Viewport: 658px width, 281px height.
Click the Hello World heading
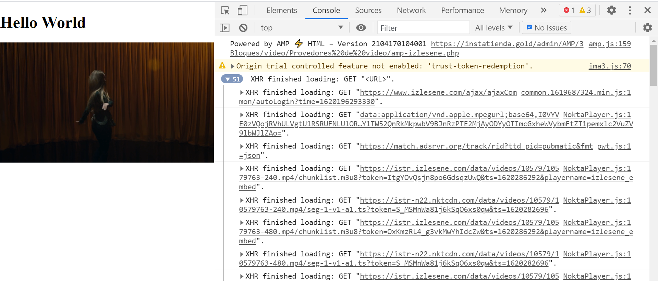click(43, 23)
